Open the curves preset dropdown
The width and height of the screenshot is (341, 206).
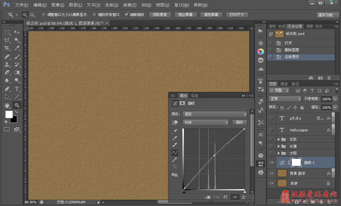coord(215,114)
